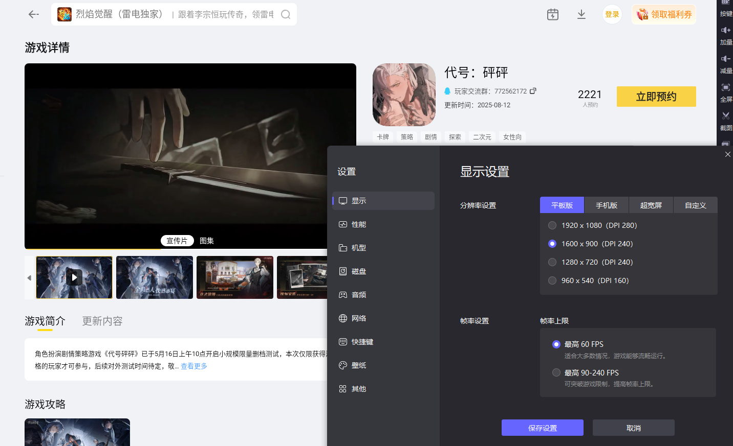Click the yellow pre-register now button

tap(656, 97)
